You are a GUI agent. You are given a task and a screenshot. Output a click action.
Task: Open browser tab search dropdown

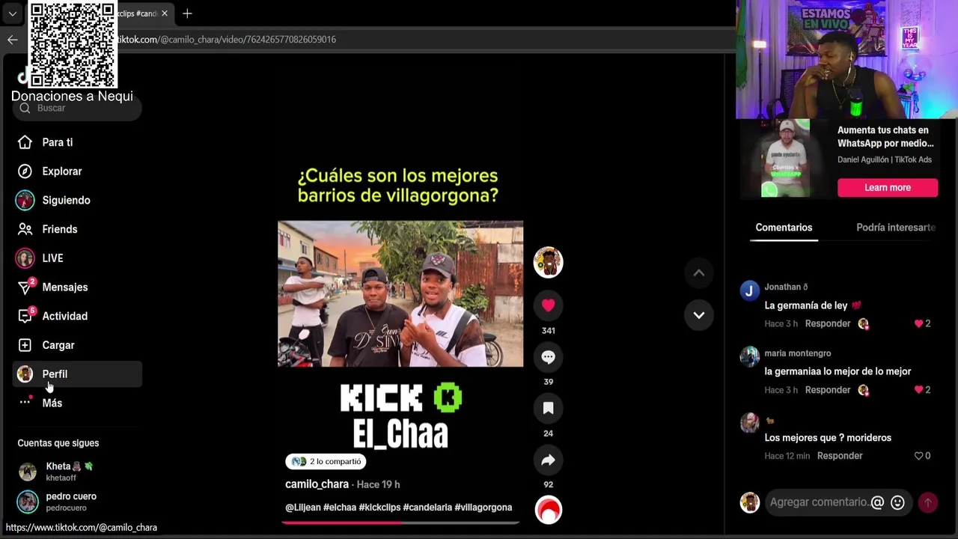(x=12, y=13)
